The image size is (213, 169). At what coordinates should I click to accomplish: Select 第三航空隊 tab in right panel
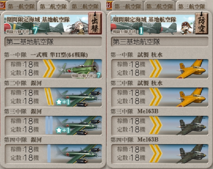pyautogui.click(x=192, y=7)
